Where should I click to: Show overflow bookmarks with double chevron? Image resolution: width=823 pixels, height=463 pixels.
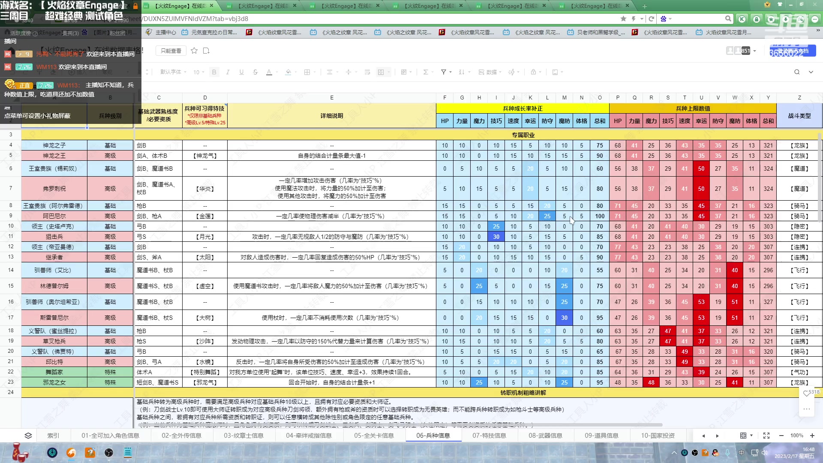point(817,31)
